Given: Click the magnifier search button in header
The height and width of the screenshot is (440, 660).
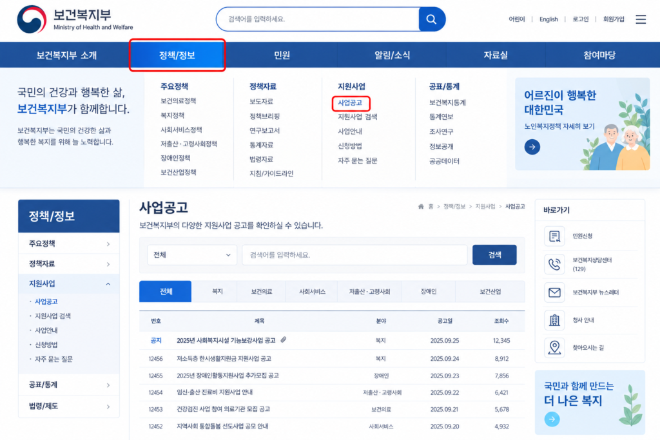Looking at the screenshot, I should pos(431,19).
